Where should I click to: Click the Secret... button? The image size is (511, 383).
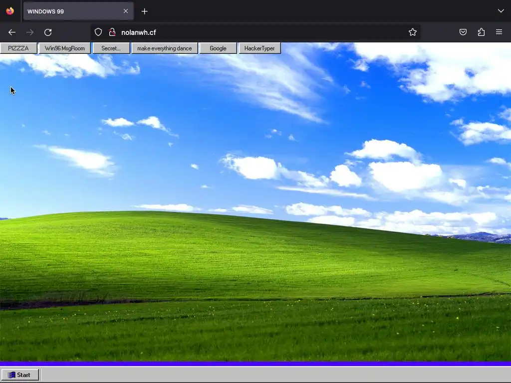(x=111, y=48)
